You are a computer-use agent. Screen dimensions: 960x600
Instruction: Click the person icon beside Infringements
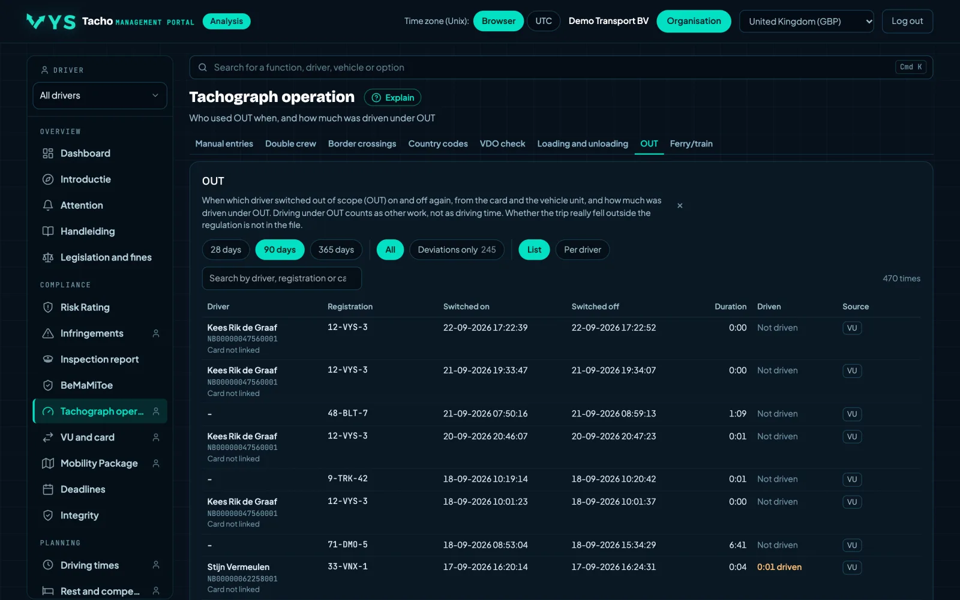point(156,333)
